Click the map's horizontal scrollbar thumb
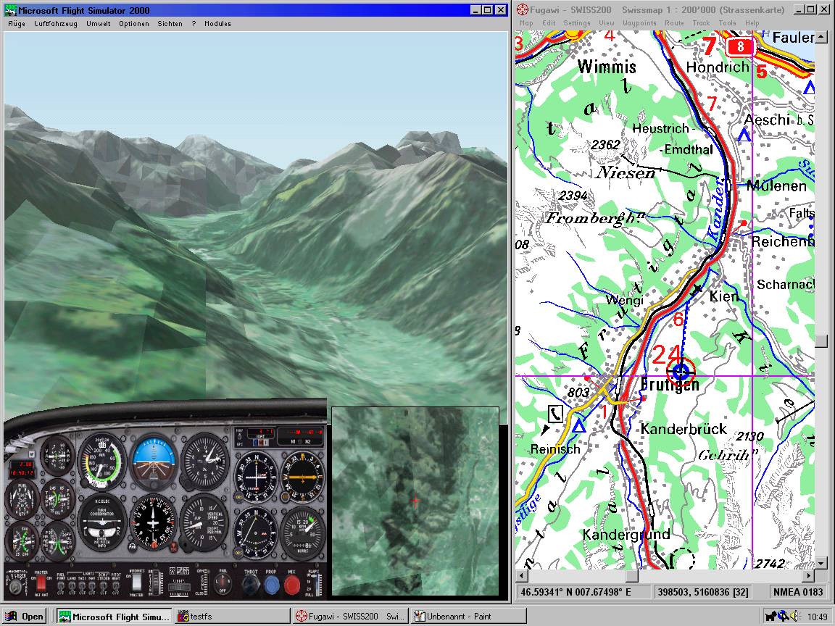The height and width of the screenshot is (626, 835). pyautogui.click(x=632, y=576)
